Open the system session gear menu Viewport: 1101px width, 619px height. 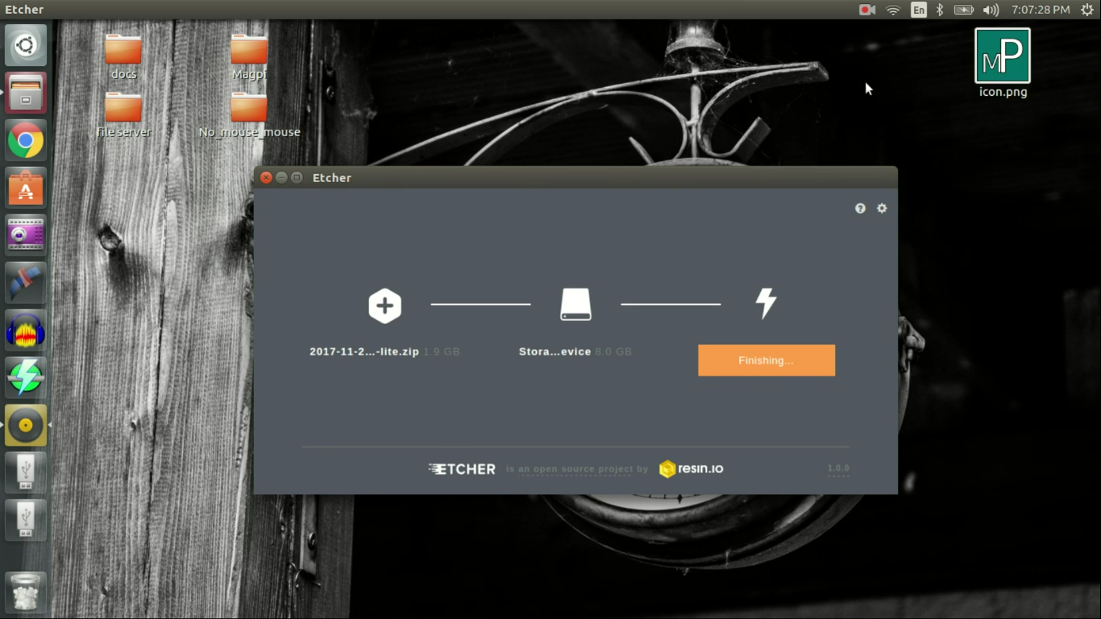[x=1086, y=10]
